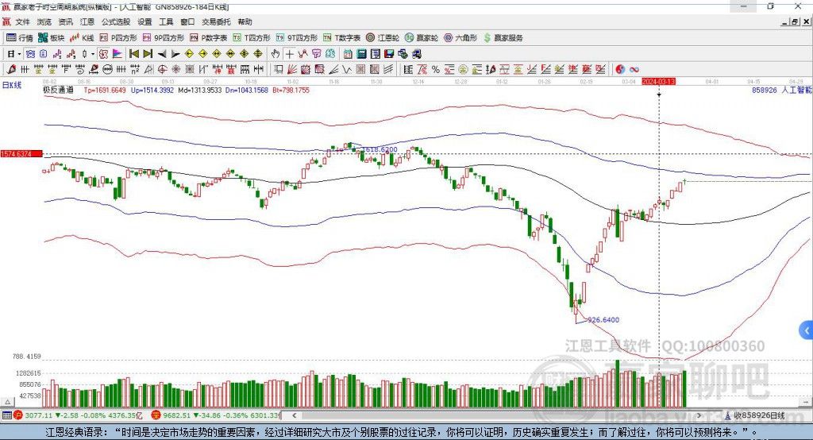Open 六角形 hexagon tool
813x440 pixels.
(x=460, y=38)
